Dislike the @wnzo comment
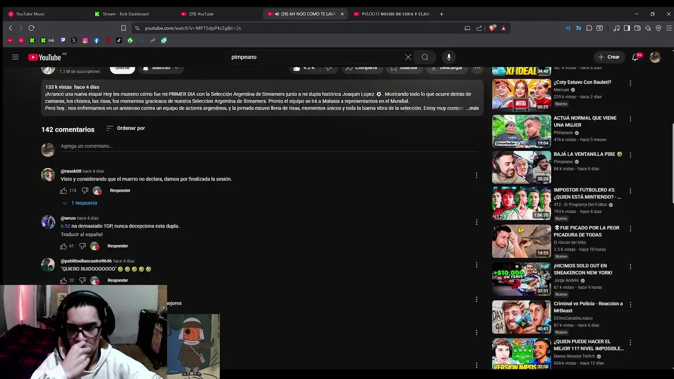This screenshot has height=379, width=674. tap(83, 246)
